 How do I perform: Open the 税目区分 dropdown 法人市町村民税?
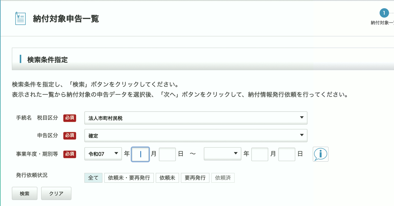(x=196, y=118)
